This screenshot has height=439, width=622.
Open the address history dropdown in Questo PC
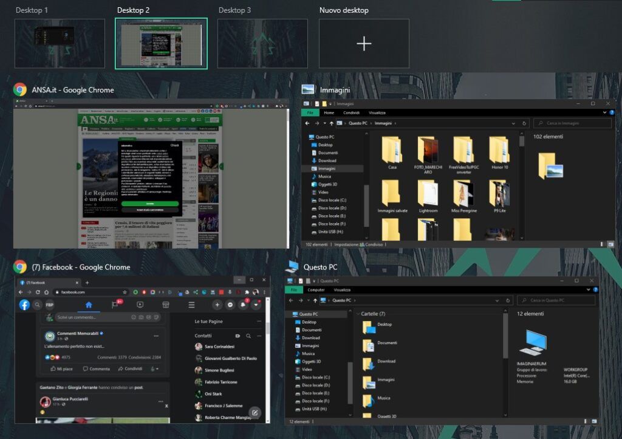[x=497, y=300]
